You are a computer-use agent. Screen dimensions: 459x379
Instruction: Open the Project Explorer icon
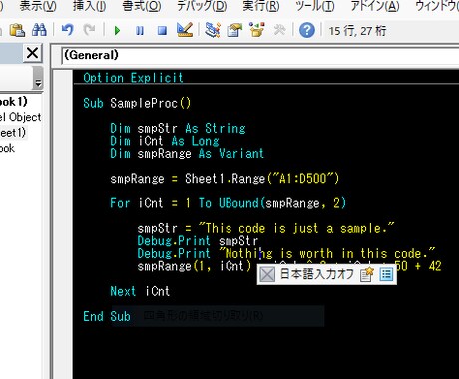coord(213,30)
